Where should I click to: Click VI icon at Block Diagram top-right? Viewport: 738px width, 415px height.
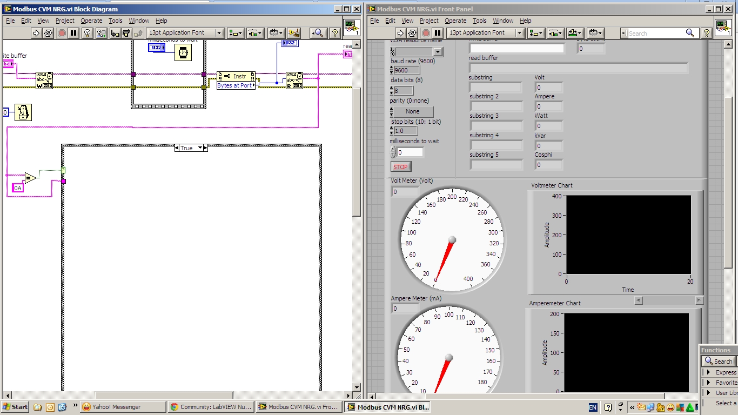[x=352, y=28]
